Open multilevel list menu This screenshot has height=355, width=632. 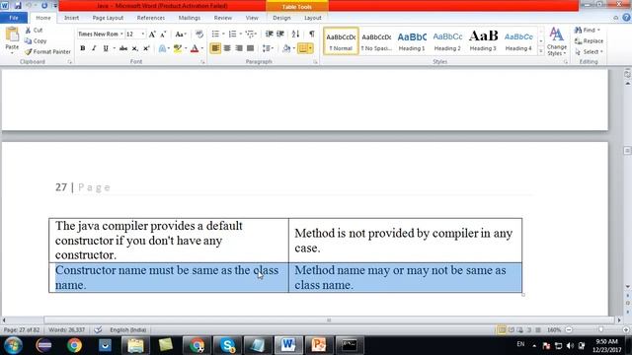(x=250, y=35)
